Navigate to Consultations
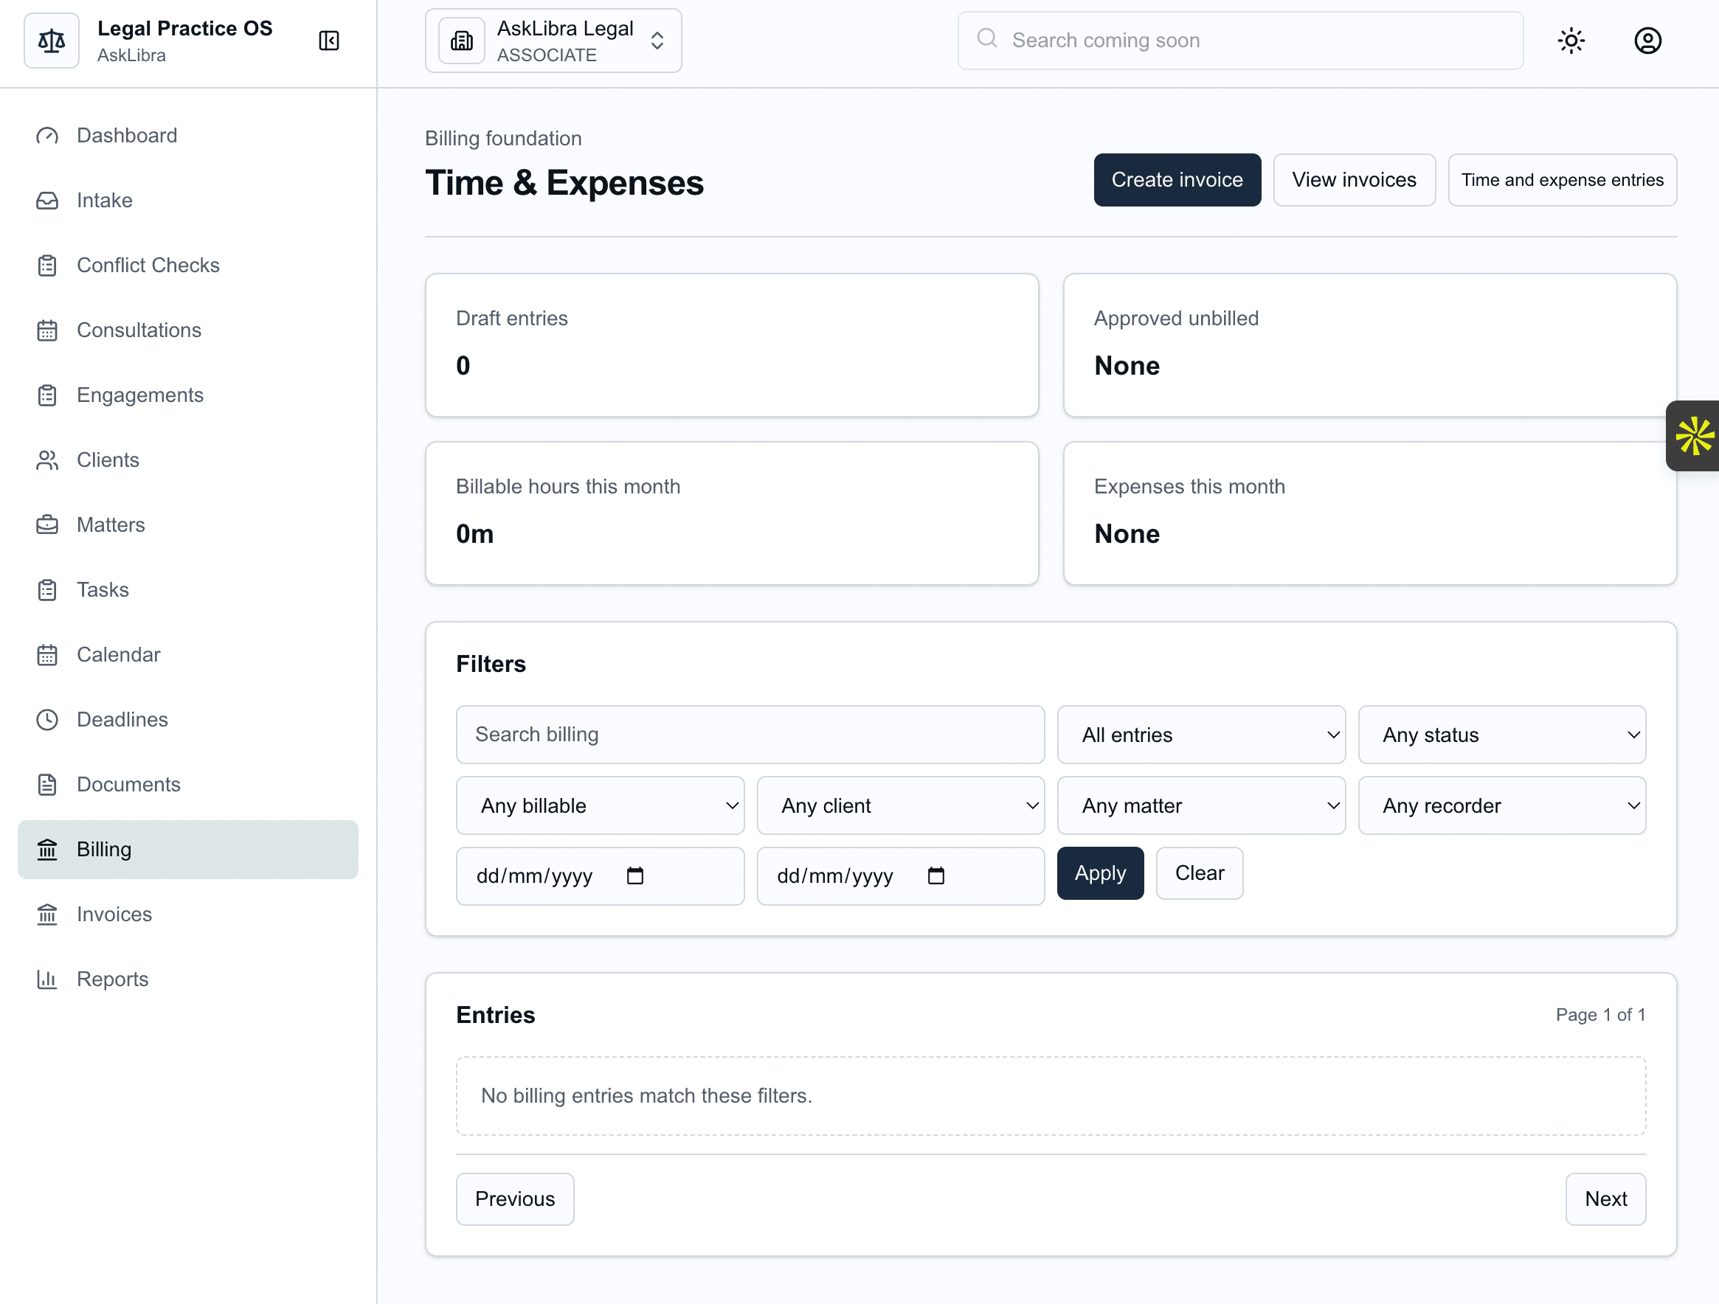 pyautogui.click(x=188, y=330)
